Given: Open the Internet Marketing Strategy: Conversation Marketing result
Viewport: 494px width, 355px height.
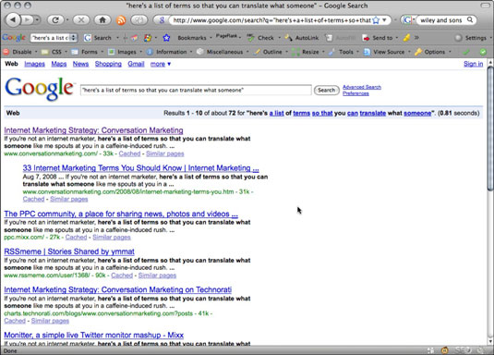Looking at the screenshot, I should coord(93,130).
